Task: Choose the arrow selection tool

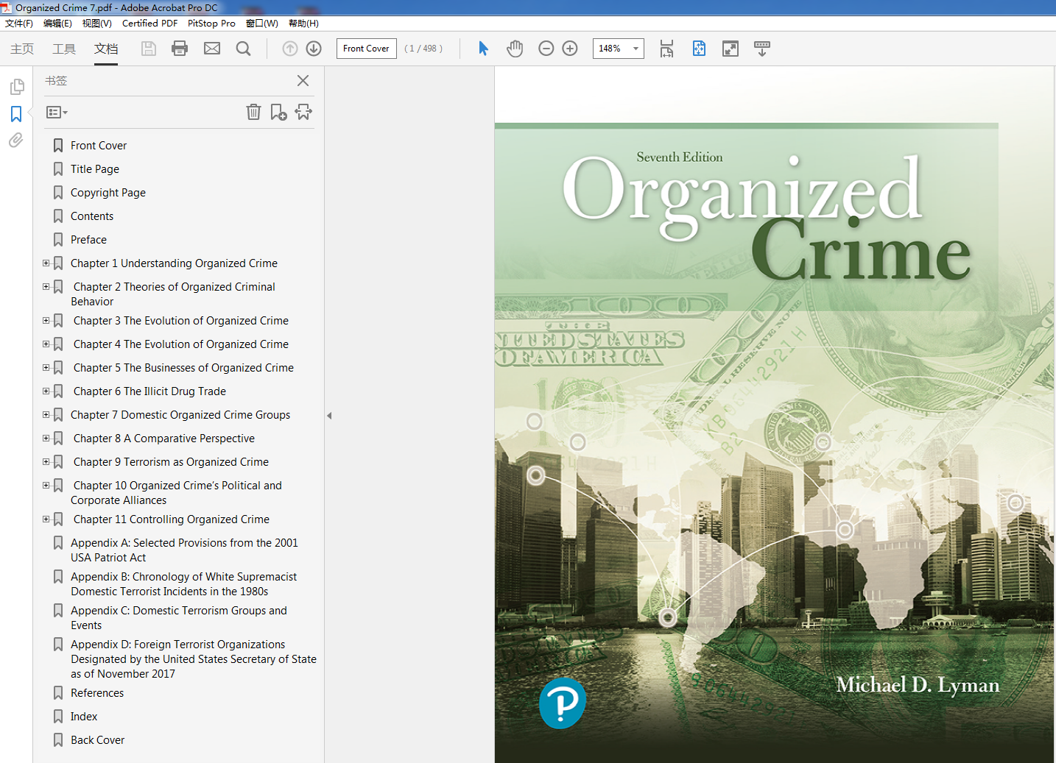Action: [x=483, y=49]
